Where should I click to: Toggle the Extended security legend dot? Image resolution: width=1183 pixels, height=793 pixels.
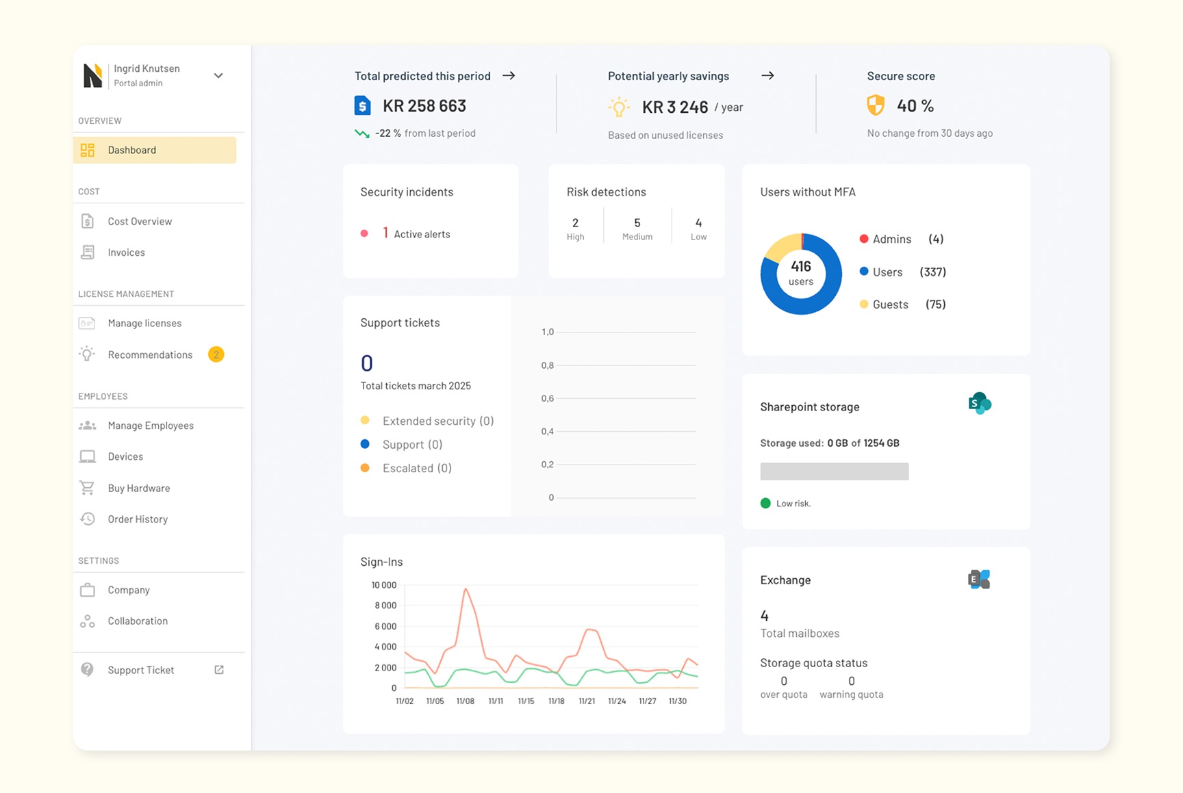tap(365, 420)
